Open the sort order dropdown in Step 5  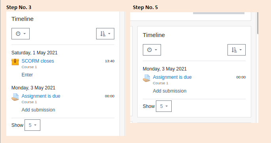(237, 50)
